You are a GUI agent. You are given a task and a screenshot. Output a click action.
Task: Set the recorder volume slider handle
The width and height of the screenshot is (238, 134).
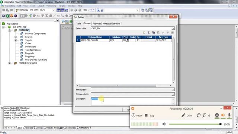tap(221, 124)
